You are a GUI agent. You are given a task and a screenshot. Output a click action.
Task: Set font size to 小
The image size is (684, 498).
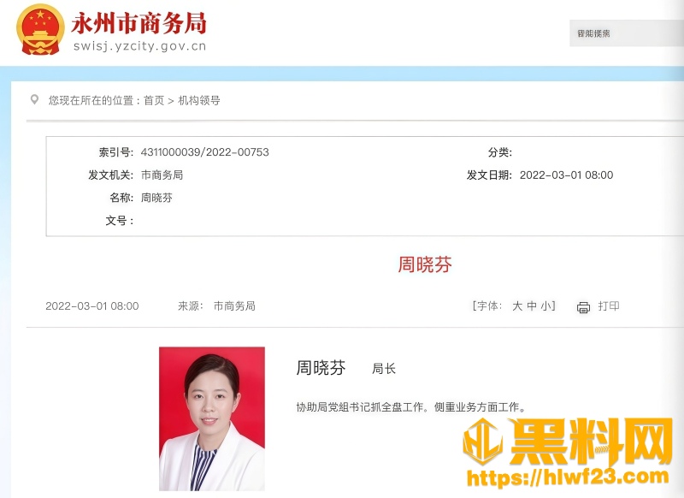[546, 306]
